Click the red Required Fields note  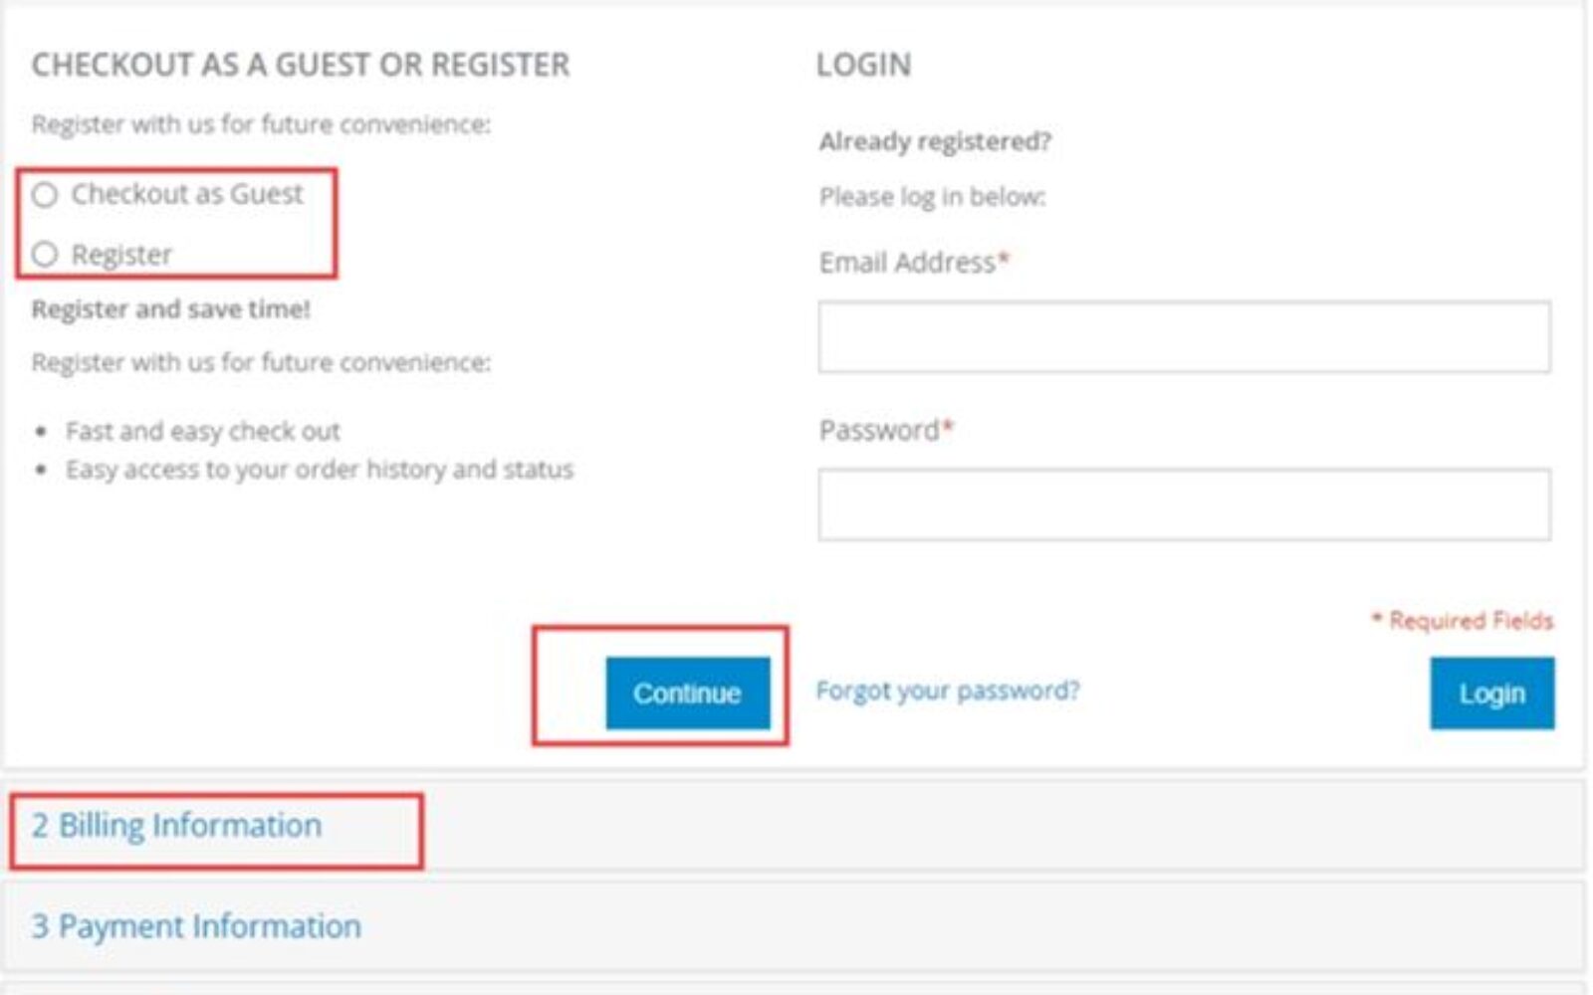[1463, 621]
